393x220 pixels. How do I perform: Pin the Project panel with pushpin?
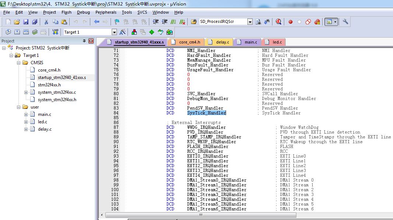coord(84,41)
